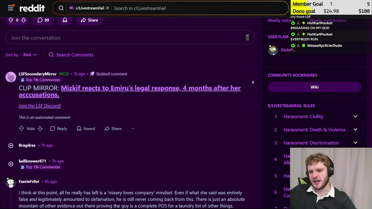372x209 pixels.
Task: Open the Sort by Best dropdown
Action: [30, 55]
